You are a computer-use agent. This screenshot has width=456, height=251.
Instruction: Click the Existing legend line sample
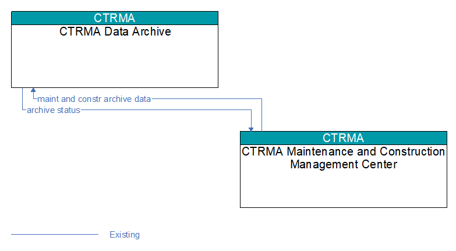(x=55, y=234)
